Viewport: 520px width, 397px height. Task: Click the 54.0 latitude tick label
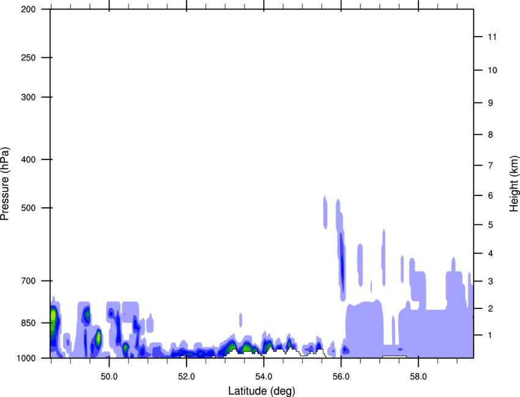[264, 377]
